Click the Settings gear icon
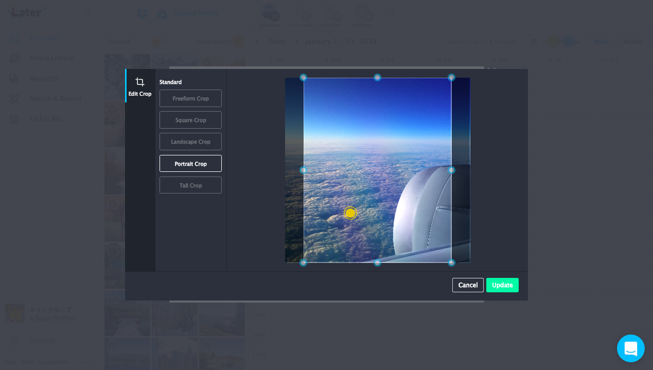 14,340
